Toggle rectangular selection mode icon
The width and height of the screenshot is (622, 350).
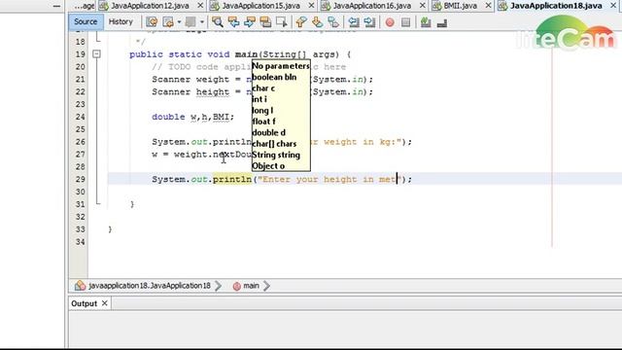coord(281,22)
